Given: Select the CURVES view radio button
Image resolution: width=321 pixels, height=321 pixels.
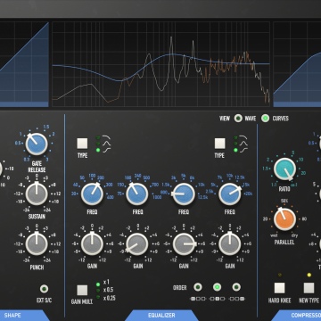Looking at the screenshot, I should (x=265, y=119).
